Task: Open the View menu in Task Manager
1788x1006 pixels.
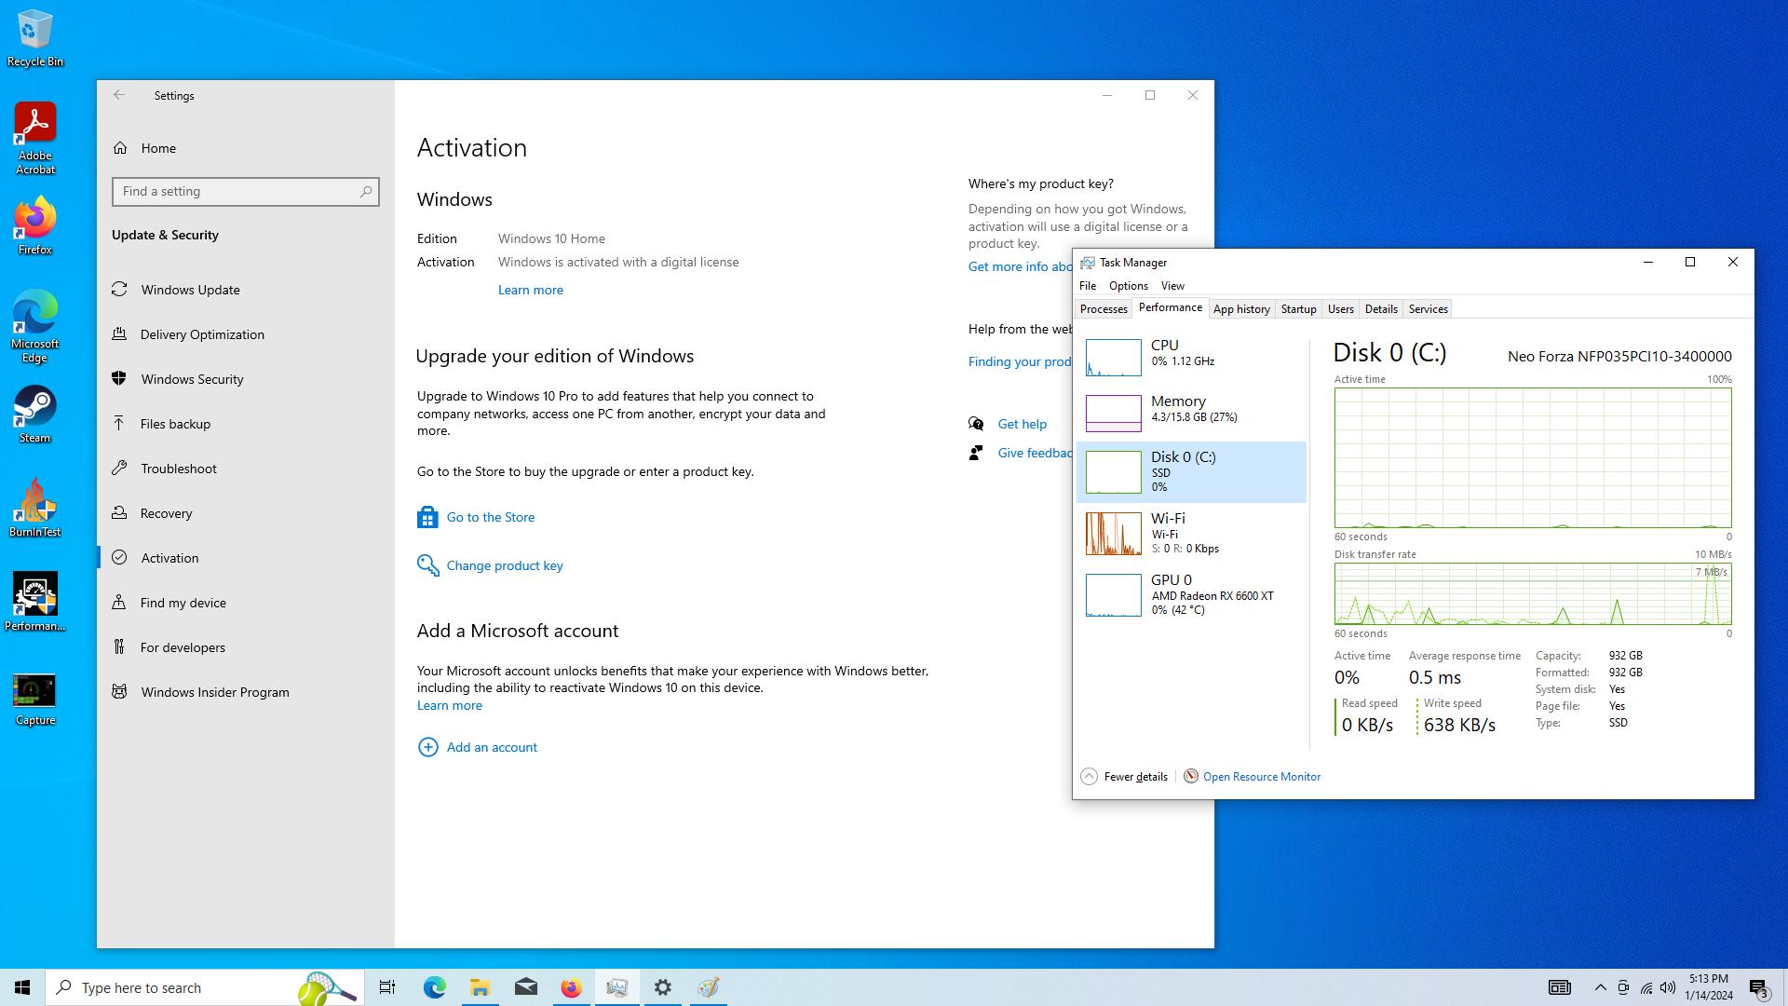Action: [x=1172, y=286]
